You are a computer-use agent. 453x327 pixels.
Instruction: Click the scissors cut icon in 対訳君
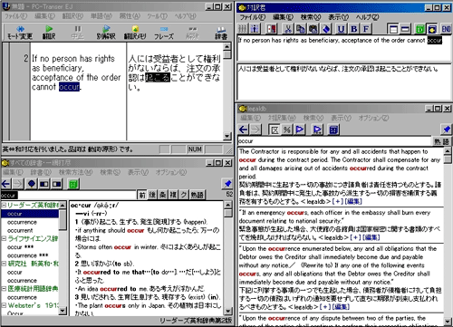click(x=288, y=29)
